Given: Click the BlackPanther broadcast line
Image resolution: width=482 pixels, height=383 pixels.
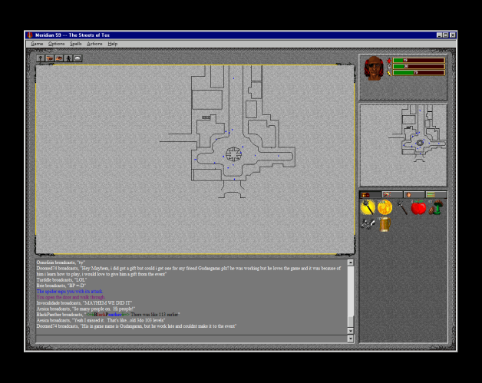Looking at the screenshot, I should click(108, 315).
